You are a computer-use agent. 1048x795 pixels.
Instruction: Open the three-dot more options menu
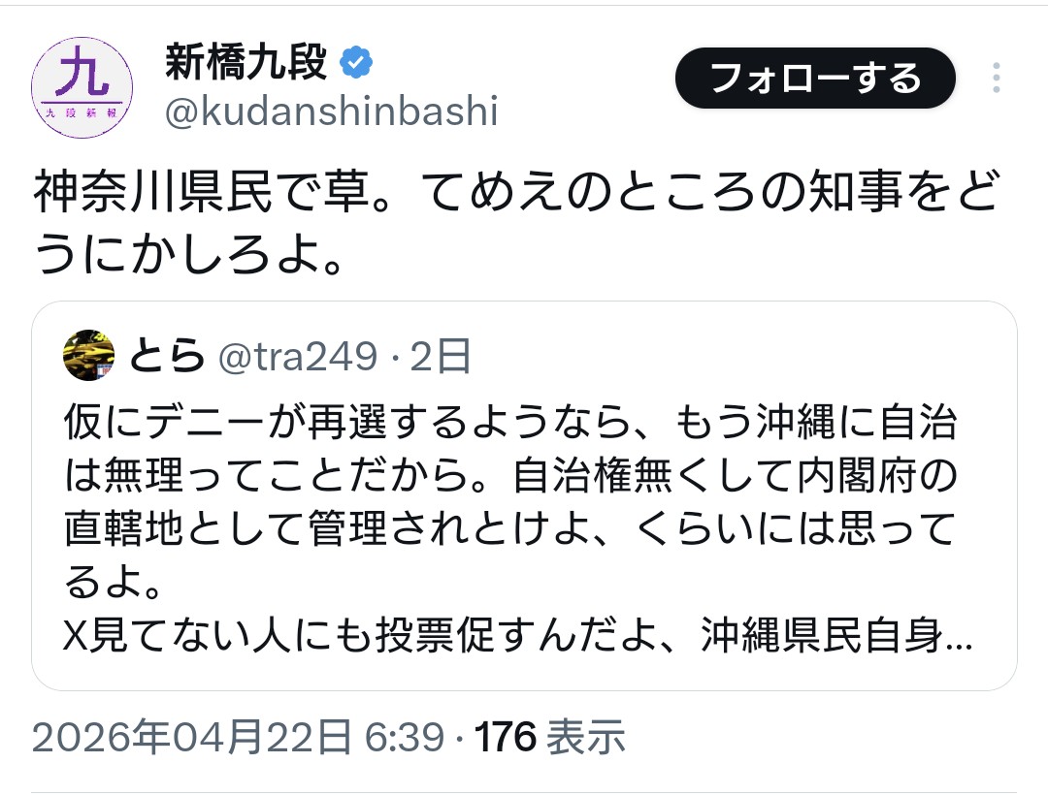[x=997, y=79]
